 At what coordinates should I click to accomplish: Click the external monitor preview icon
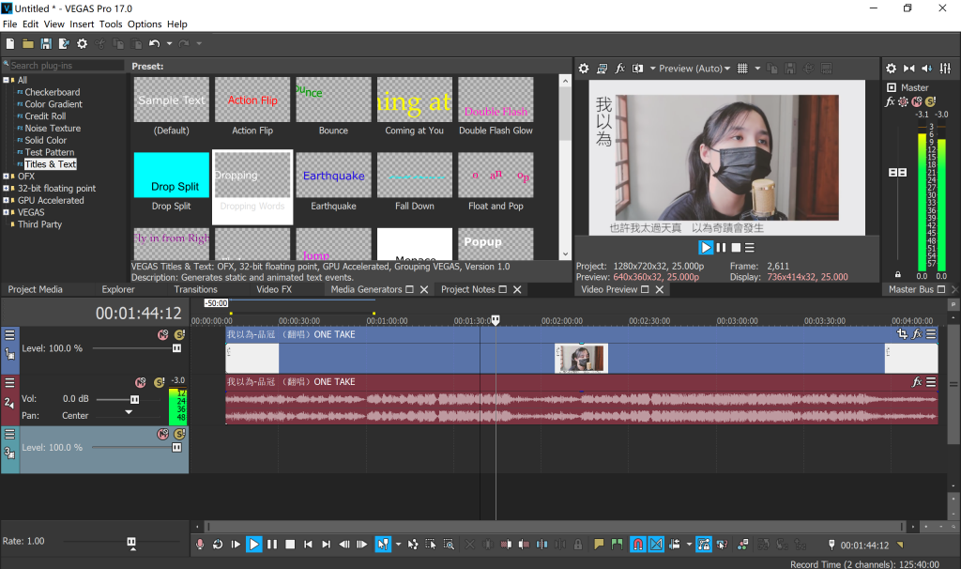point(602,68)
